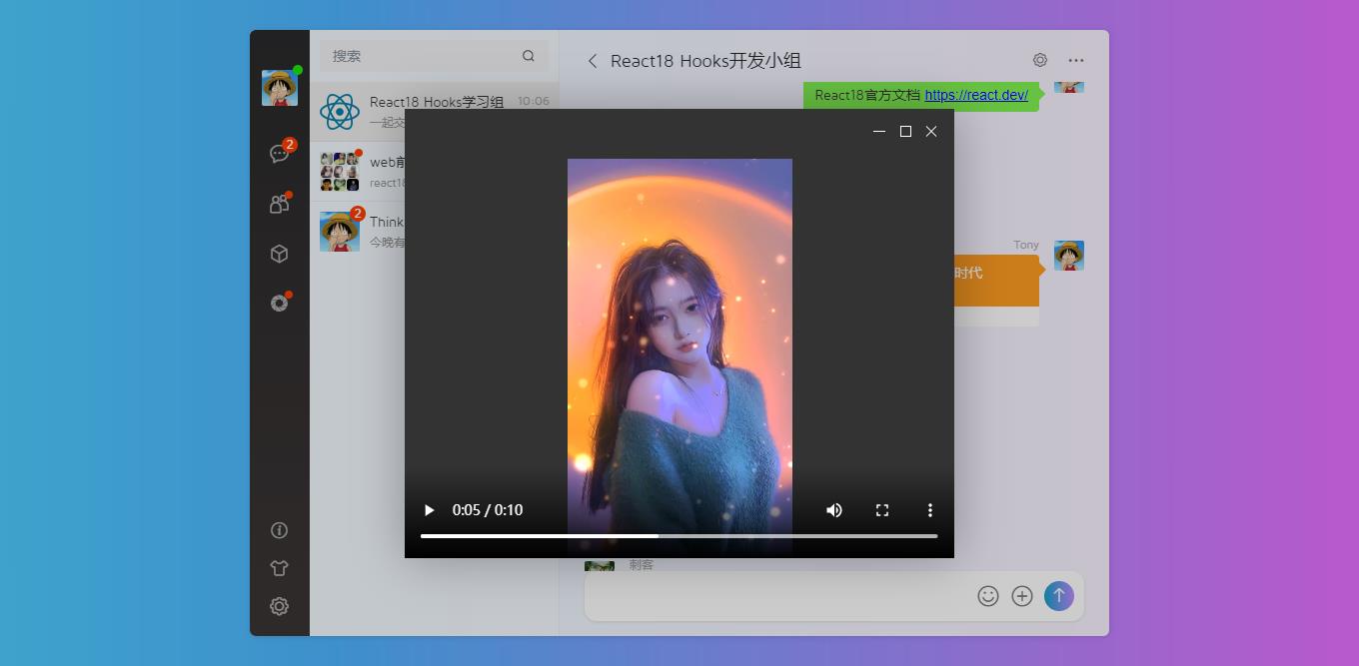Mute the video volume
Image resolution: width=1359 pixels, height=666 pixels.
point(833,510)
